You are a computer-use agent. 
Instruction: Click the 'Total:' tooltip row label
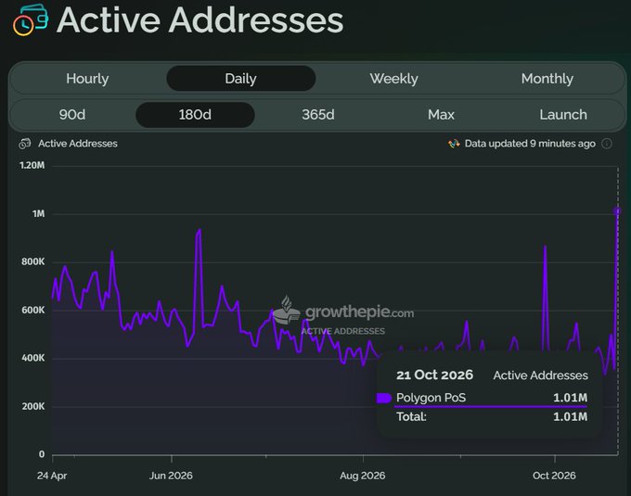click(x=411, y=416)
